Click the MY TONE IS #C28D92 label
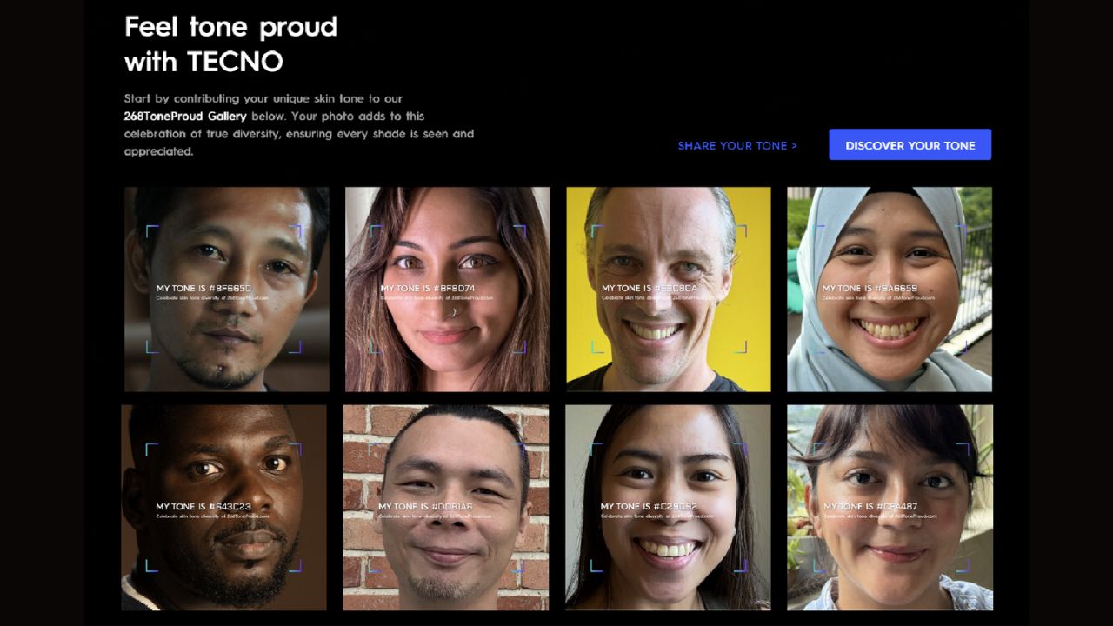The image size is (1113, 626). point(649,506)
